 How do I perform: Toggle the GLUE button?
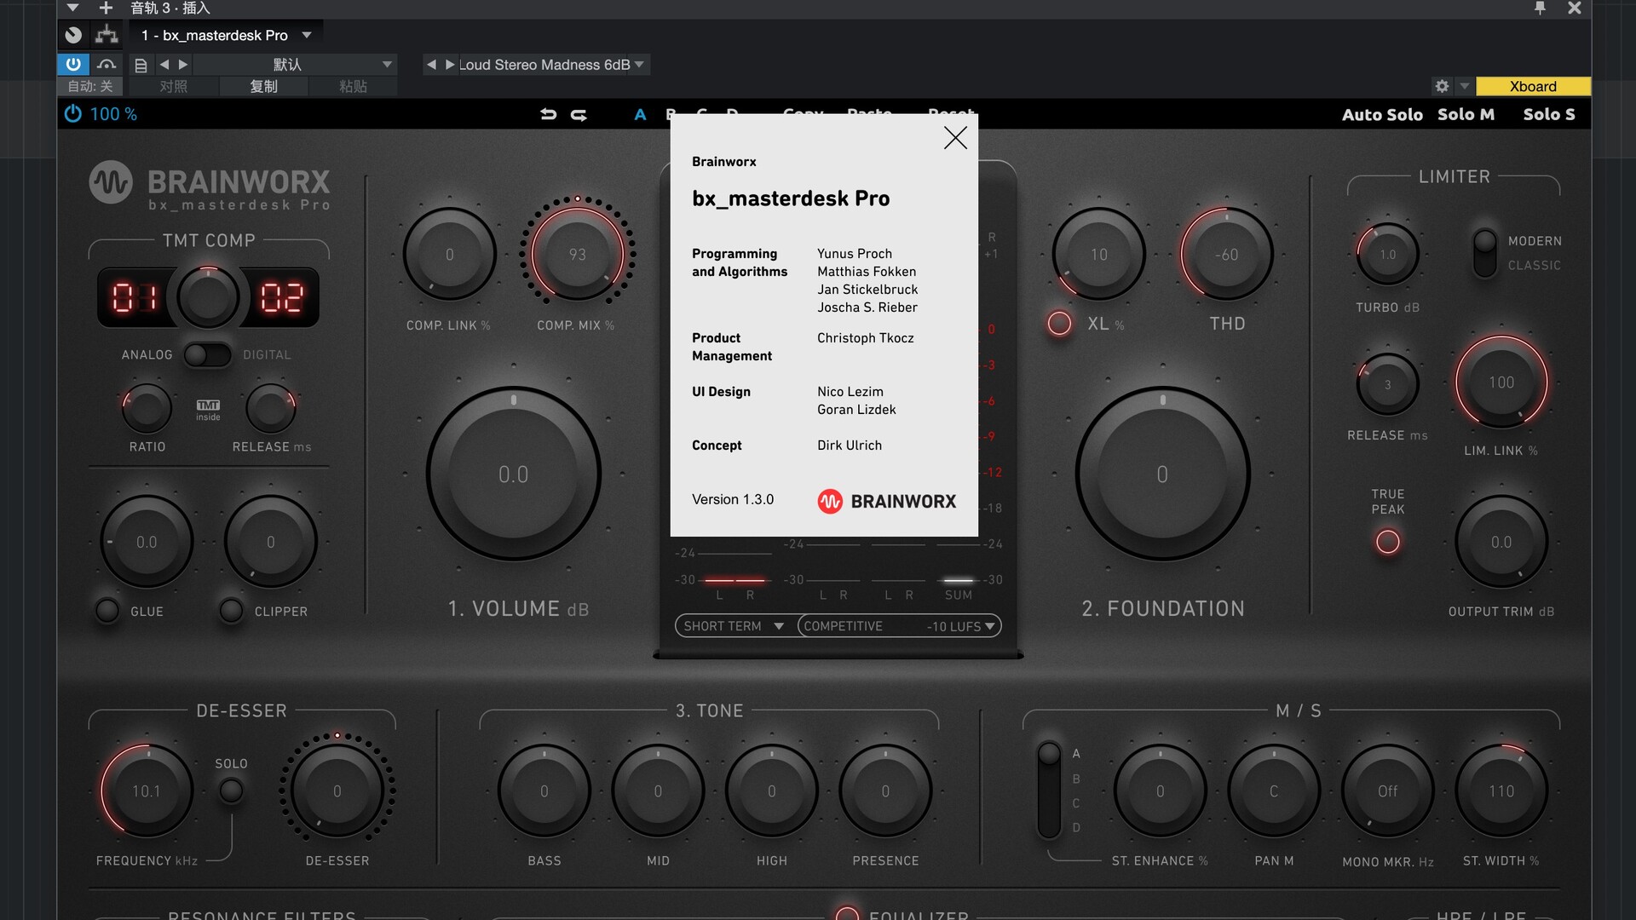tap(107, 611)
